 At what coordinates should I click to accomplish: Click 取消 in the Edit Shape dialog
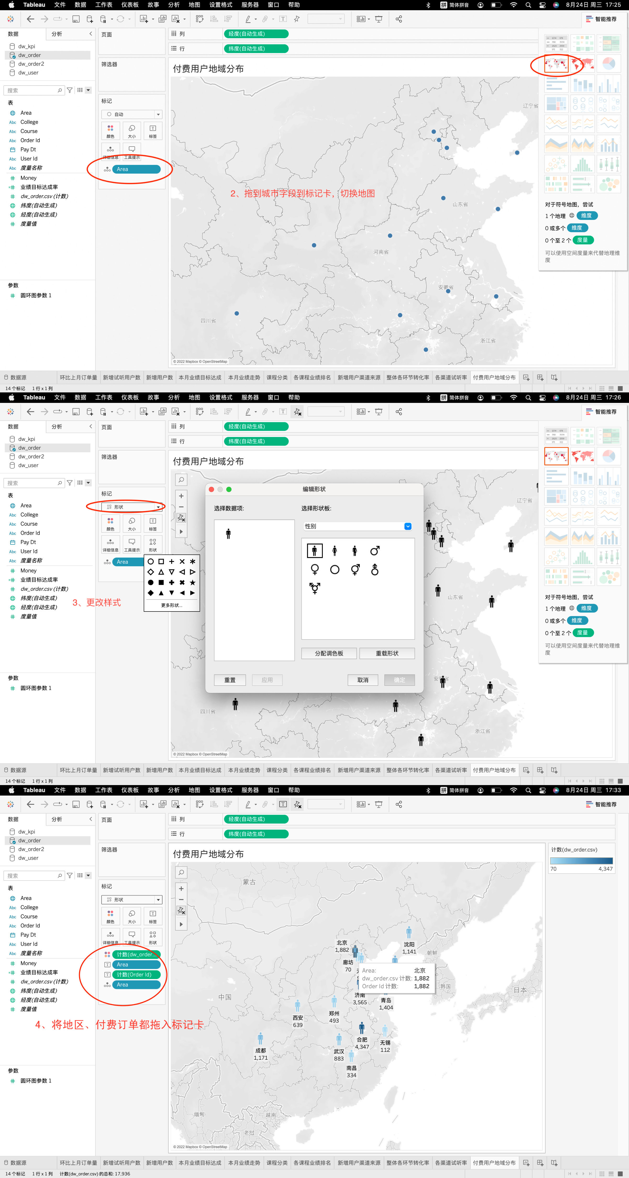pos(363,680)
